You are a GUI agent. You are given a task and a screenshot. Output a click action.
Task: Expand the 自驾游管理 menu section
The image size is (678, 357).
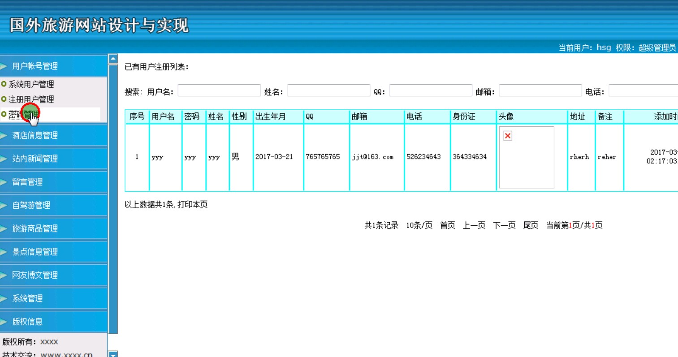(53, 205)
